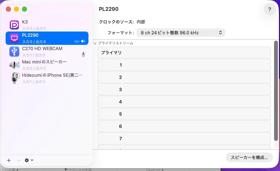Click the iPhone SE microphone icon

(x=15, y=78)
